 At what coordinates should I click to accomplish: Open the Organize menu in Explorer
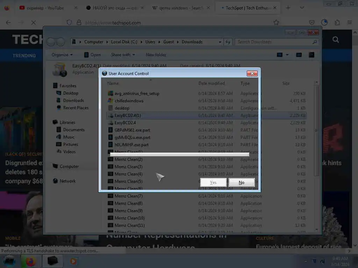(x=62, y=55)
